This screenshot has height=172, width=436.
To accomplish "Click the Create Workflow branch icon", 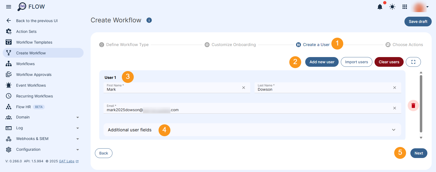I will pos(9,53).
